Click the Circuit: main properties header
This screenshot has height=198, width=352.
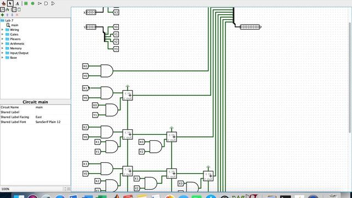(35, 102)
